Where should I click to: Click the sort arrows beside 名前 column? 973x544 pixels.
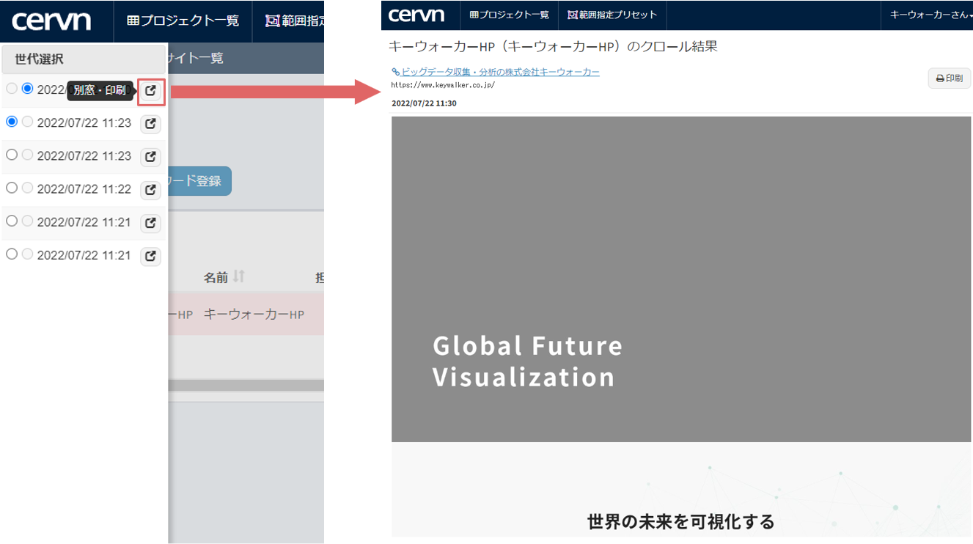point(239,277)
